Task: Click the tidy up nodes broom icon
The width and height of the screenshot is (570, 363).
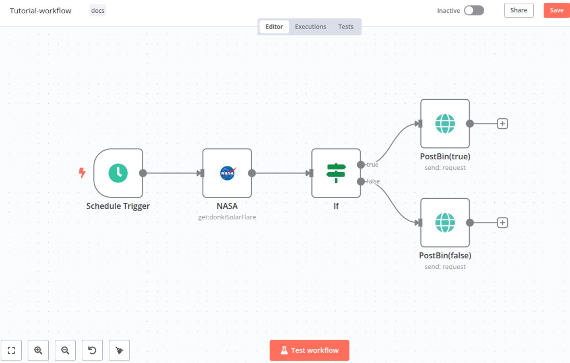Action: (x=119, y=350)
